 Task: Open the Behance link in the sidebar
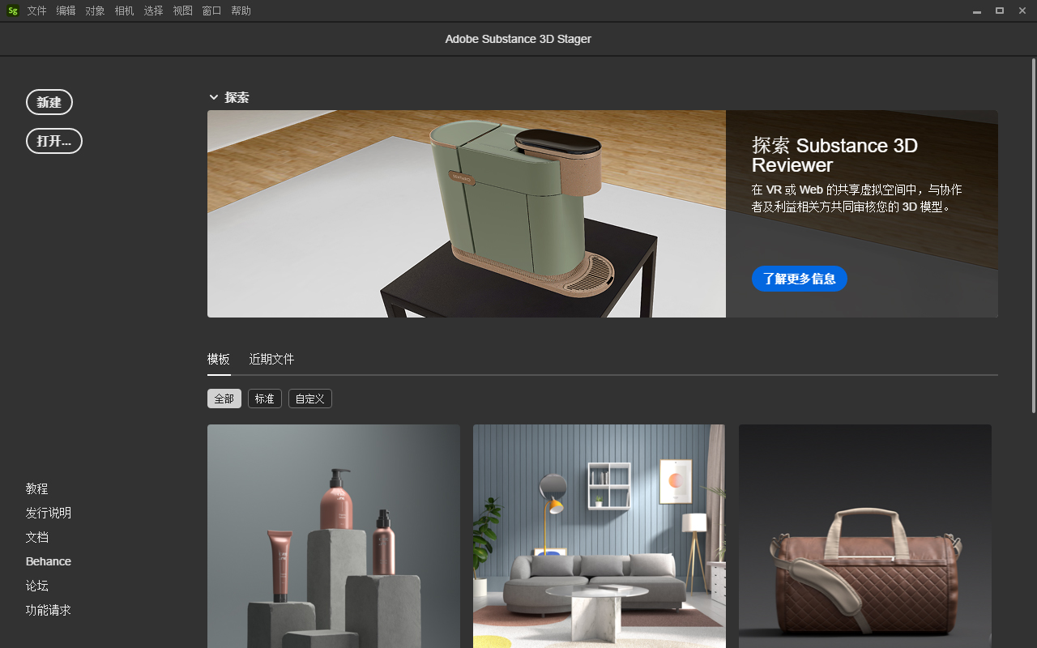tap(48, 561)
